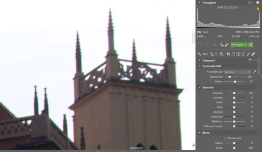Adjust the Sytost slider
The width and height of the screenshot is (262, 152).
coord(234,148)
